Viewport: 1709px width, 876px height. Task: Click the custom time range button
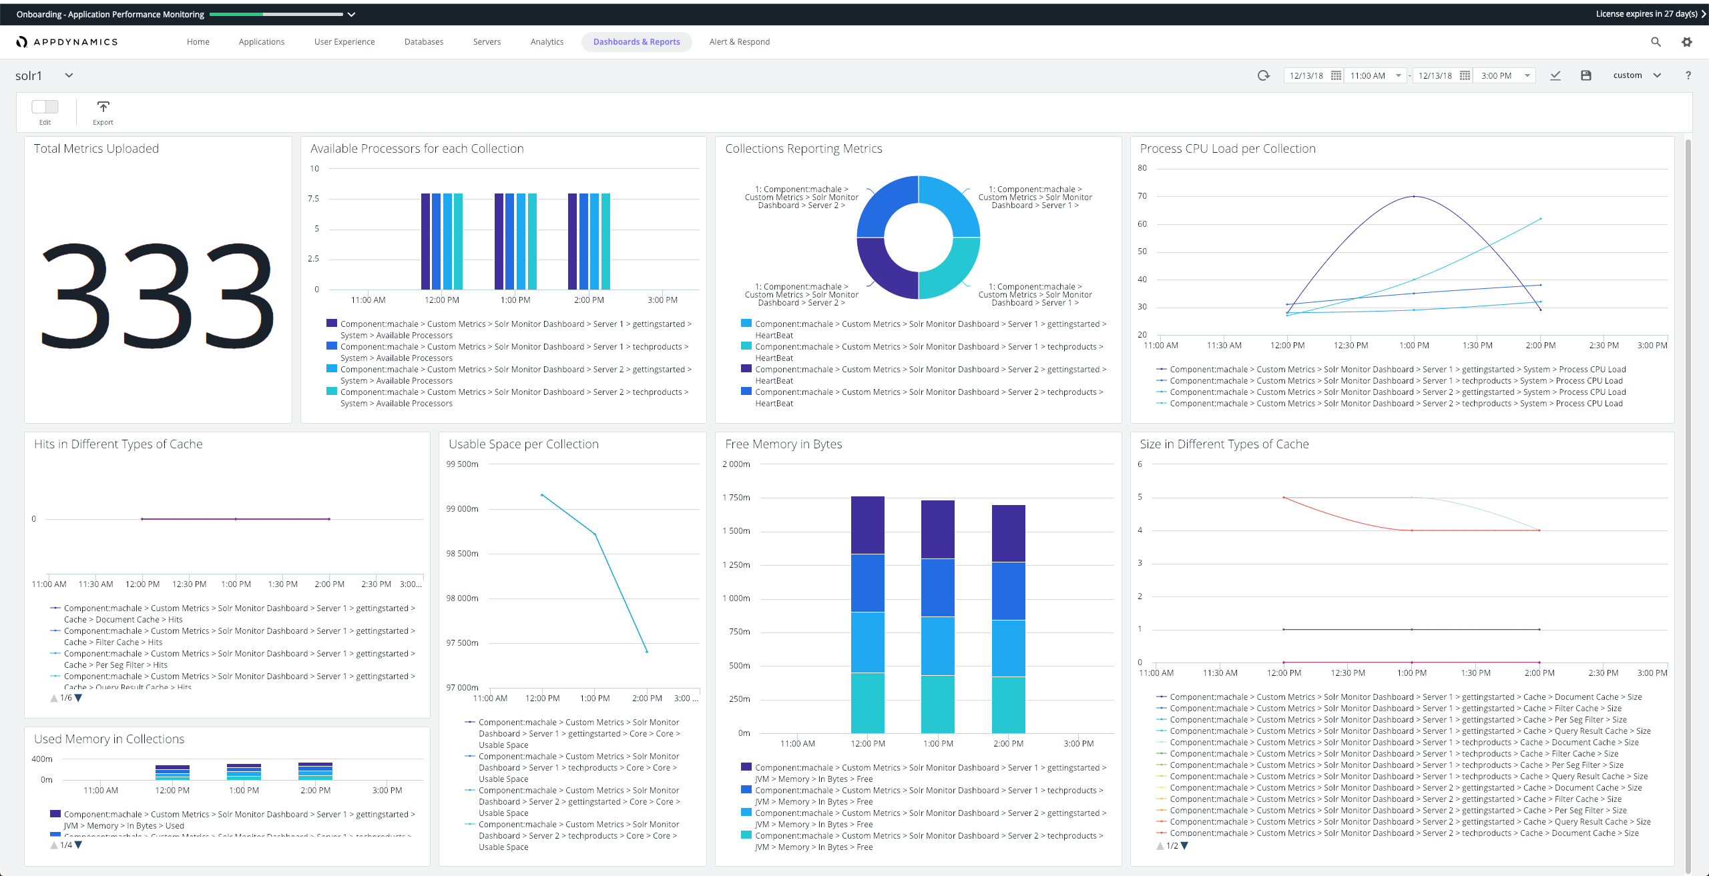[1634, 76]
